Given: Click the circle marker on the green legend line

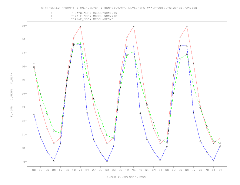Looking at the screenshot, I should click(52, 16).
